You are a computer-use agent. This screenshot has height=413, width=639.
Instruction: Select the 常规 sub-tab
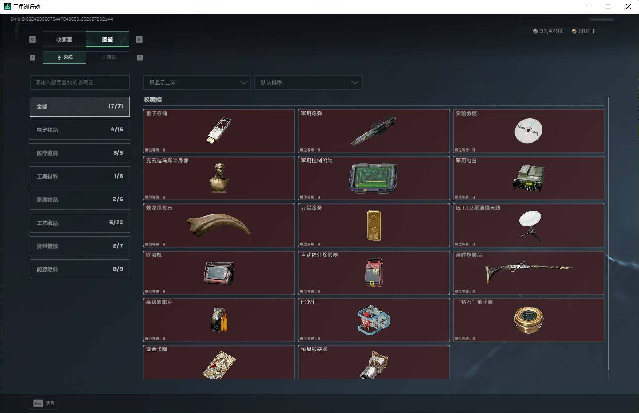[x=65, y=58]
